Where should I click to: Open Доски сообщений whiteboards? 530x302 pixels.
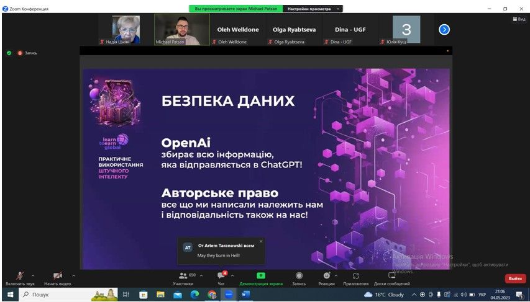pos(391,276)
